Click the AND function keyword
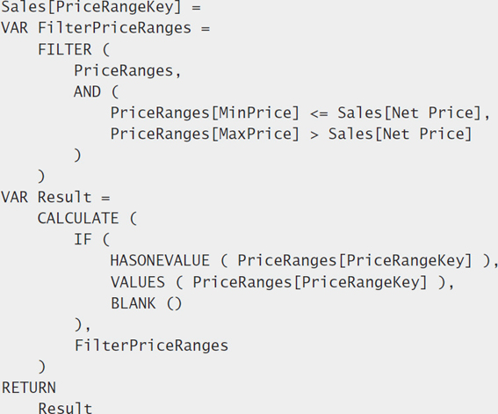 (87, 91)
